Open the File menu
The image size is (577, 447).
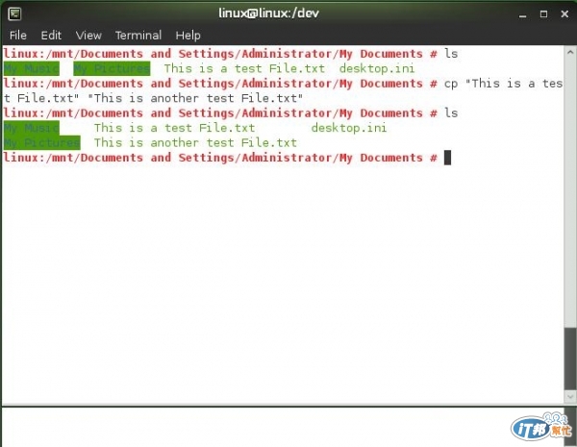pos(18,36)
